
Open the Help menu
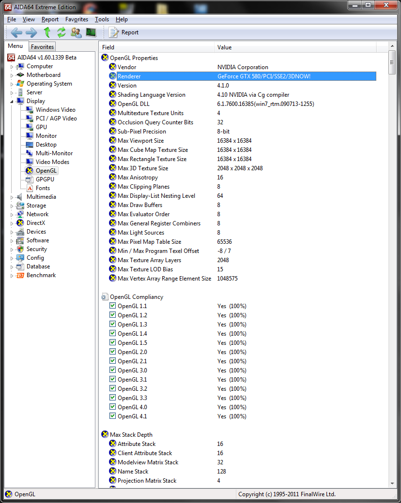point(122,19)
